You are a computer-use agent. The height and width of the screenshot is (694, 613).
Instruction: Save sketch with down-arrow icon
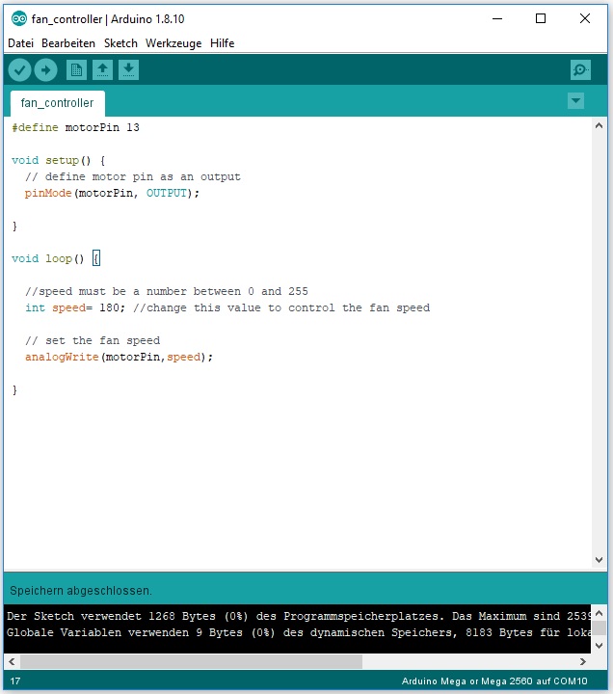click(x=128, y=70)
